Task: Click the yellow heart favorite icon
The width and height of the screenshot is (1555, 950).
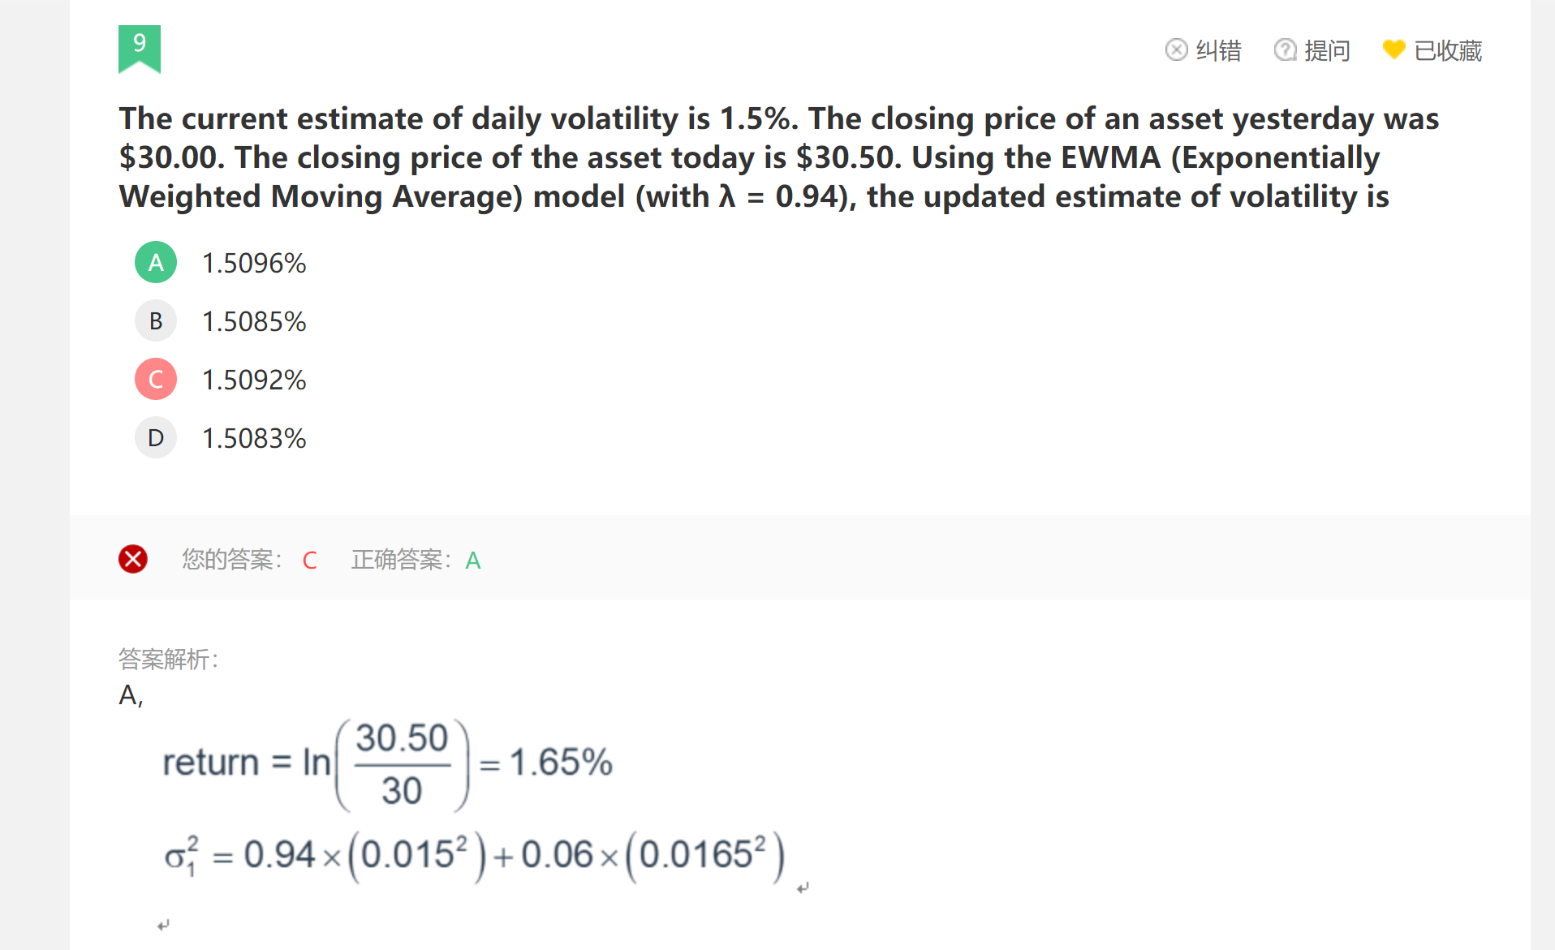Action: click(x=1393, y=50)
